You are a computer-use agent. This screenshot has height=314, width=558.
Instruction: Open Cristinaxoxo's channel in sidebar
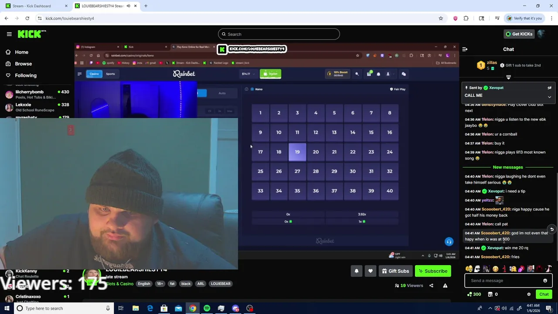37,298
